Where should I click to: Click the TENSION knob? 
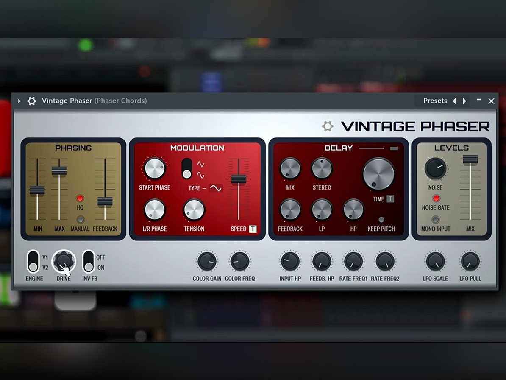click(x=194, y=210)
